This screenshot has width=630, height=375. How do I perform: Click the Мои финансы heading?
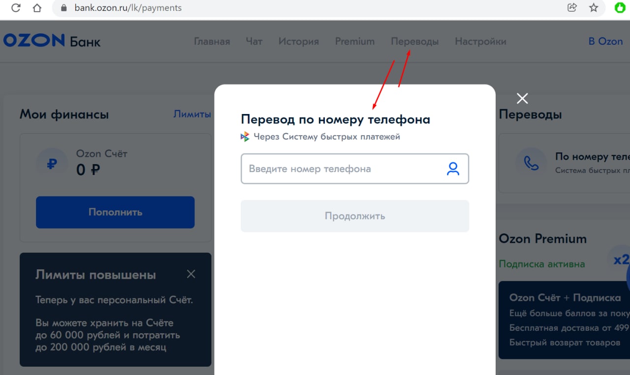64,115
